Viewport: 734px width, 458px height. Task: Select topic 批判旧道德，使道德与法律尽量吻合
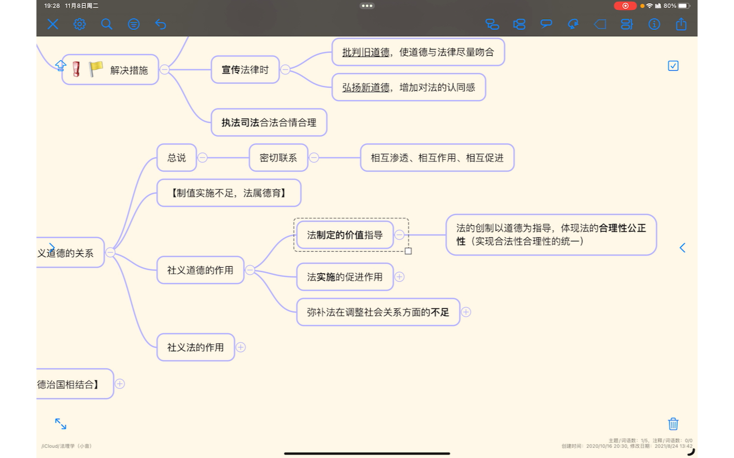[418, 52]
